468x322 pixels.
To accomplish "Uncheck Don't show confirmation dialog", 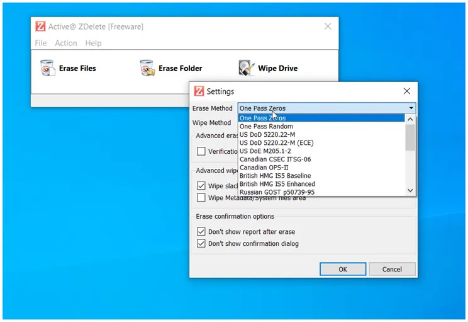I will tap(201, 243).
